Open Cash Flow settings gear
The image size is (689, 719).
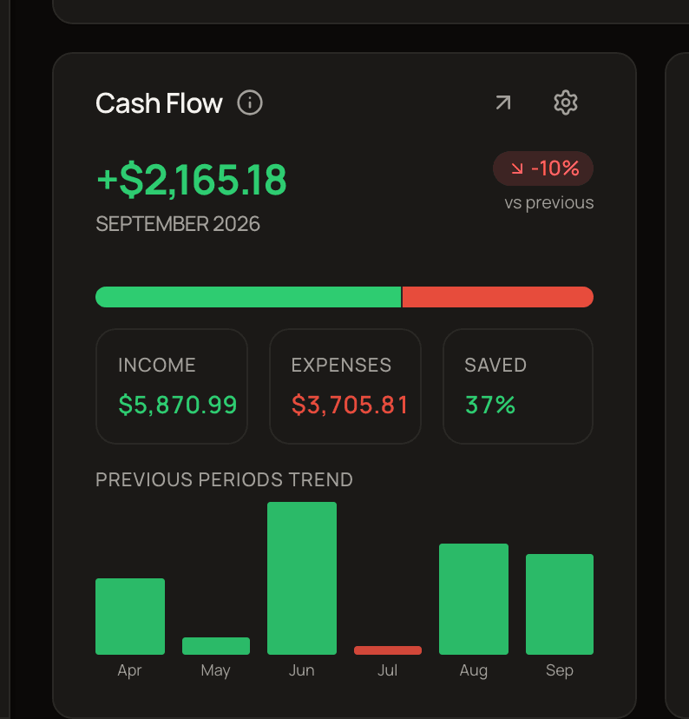coord(566,102)
